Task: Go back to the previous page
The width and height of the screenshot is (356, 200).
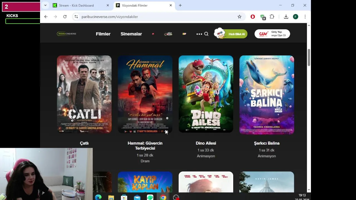Action: click(x=46, y=17)
